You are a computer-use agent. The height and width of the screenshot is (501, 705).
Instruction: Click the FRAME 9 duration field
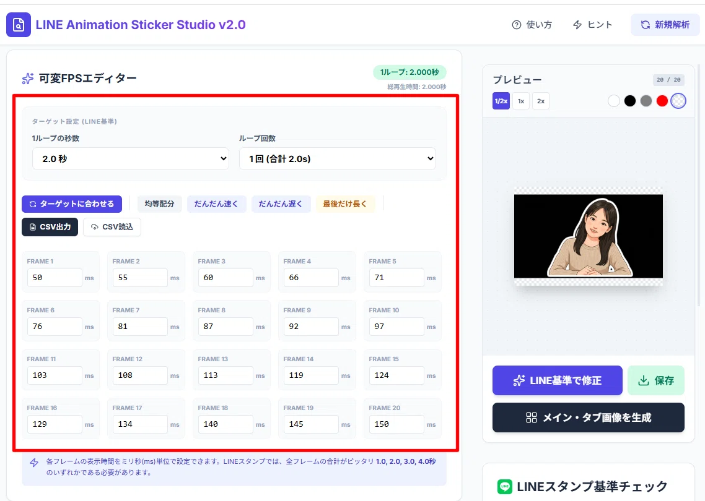coord(311,327)
